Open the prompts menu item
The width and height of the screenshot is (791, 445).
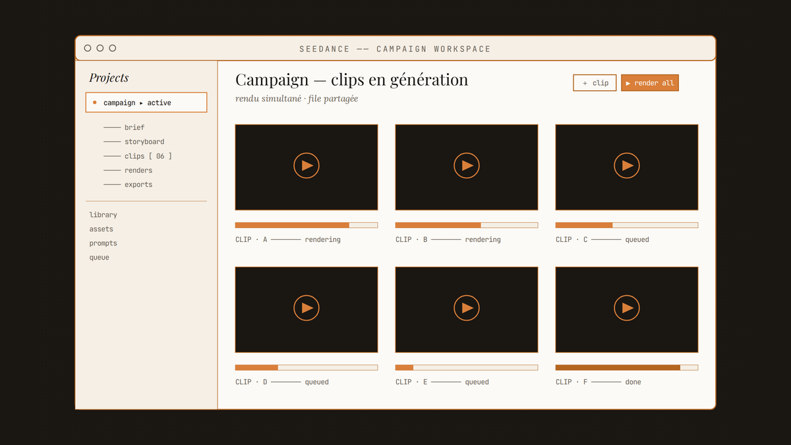[103, 243]
